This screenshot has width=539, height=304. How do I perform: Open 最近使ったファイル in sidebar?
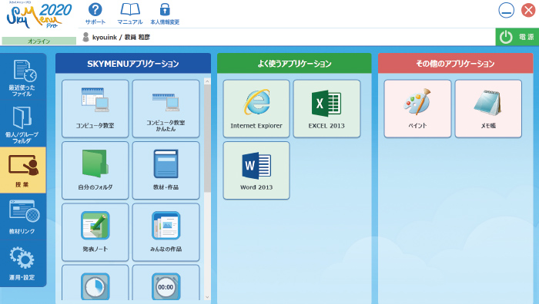point(22,78)
